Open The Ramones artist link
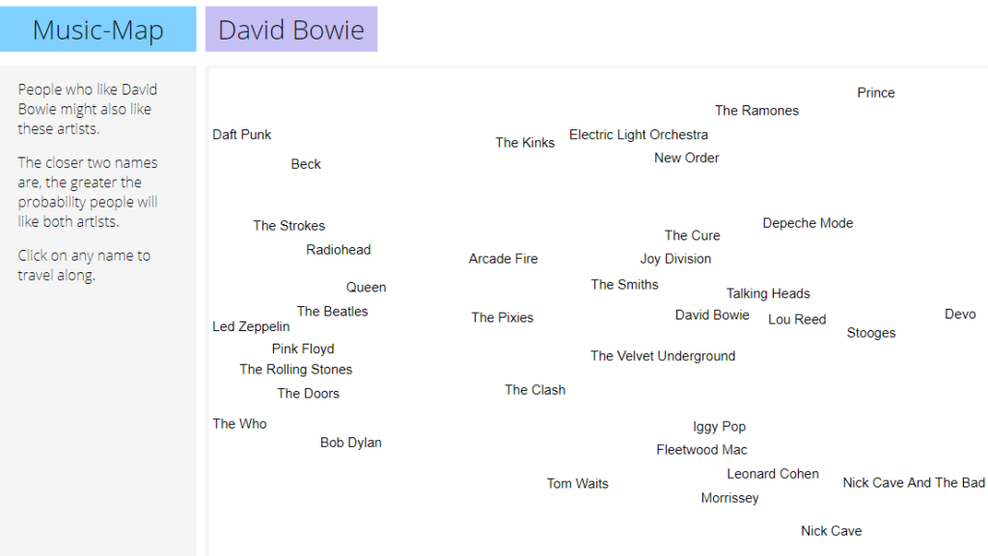The image size is (988, 556). click(756, 111)
